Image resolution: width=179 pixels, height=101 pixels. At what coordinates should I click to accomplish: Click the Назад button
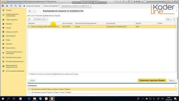click(32, 80)
